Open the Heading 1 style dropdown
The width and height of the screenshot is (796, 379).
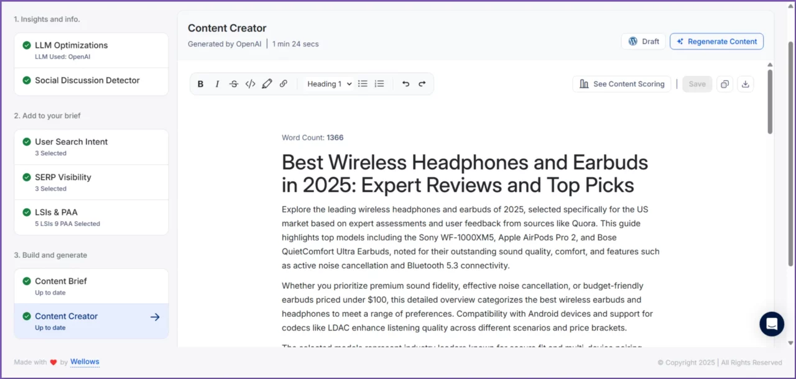(329, 84)
